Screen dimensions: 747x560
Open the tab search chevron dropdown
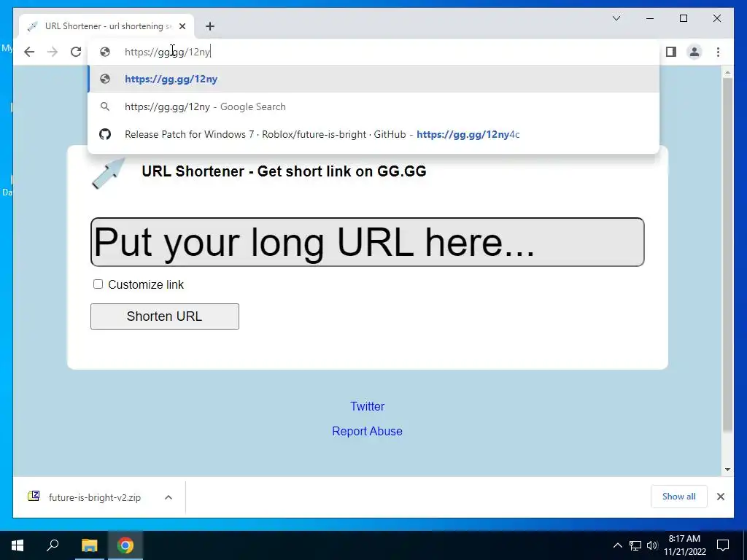(616, 18)
